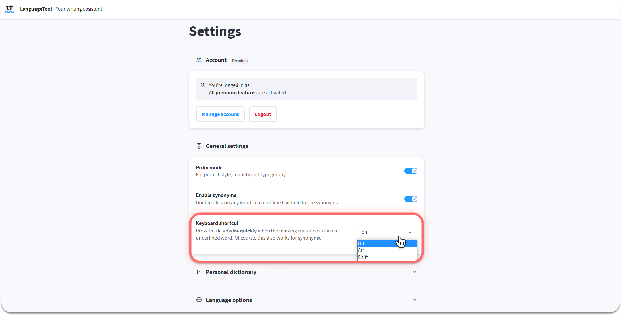Click the LanguageTool title text in header

click(x=36, y=9)
